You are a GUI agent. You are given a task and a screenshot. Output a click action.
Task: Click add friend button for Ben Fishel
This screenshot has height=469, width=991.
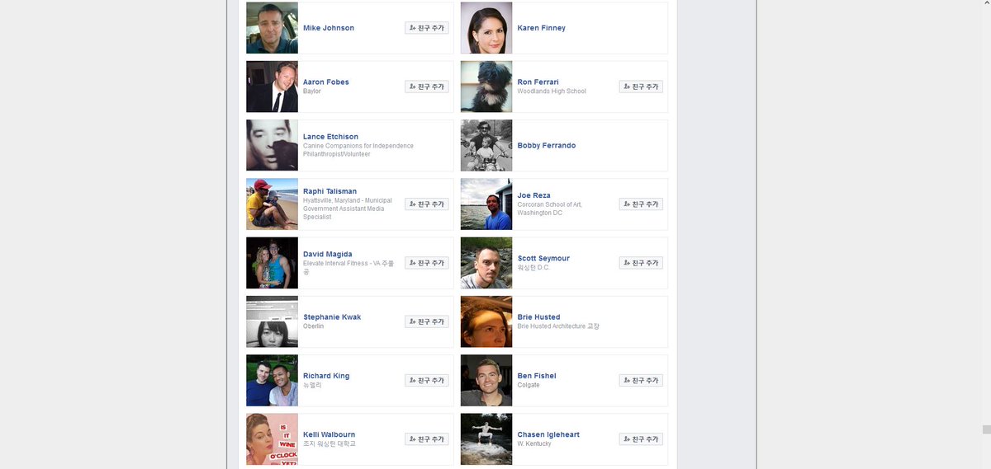(x=641, y=381)
